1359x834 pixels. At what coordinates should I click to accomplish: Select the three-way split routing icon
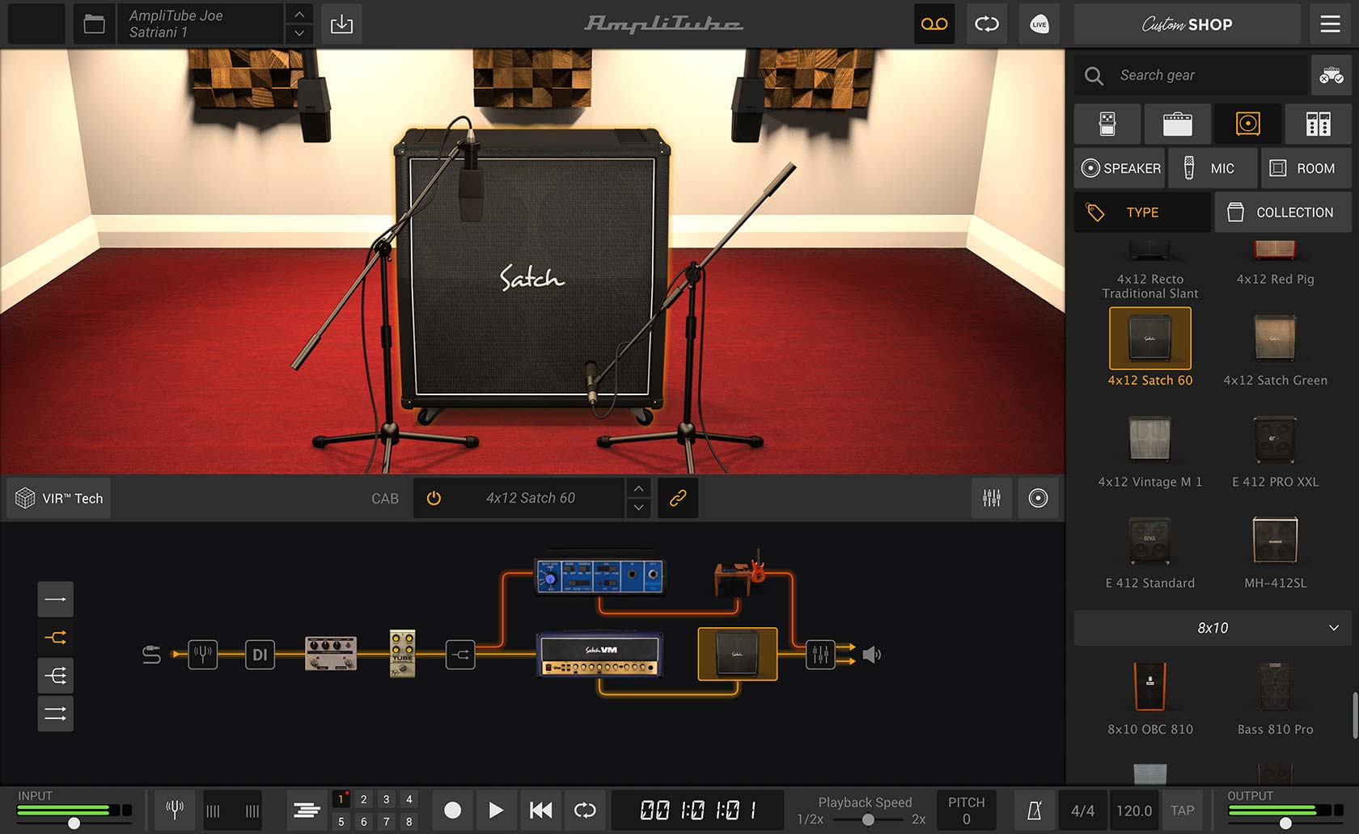(x=55, y=675)
